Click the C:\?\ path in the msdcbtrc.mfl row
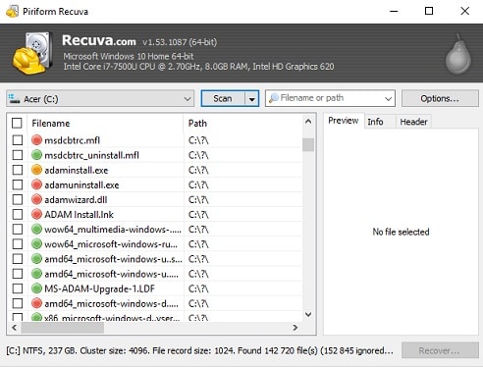The width and height of the screenshot is (483, 367). [198, 140]
